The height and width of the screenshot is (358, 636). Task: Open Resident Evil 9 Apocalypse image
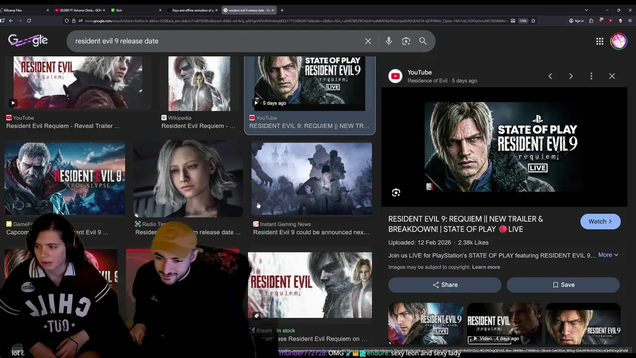pyautogui.click(x=65, y=179)
